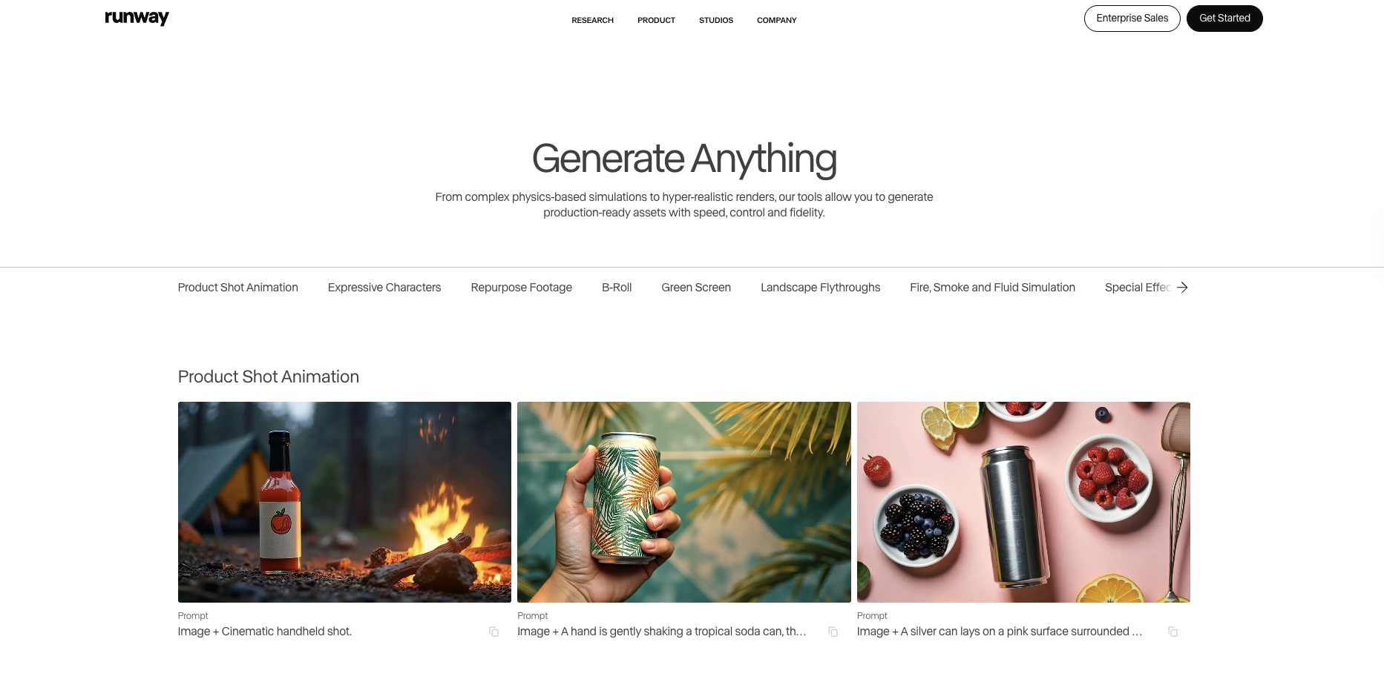Open the Research menu
Image resolution: width=1384 pixels, height=699 pixels.
592,20
